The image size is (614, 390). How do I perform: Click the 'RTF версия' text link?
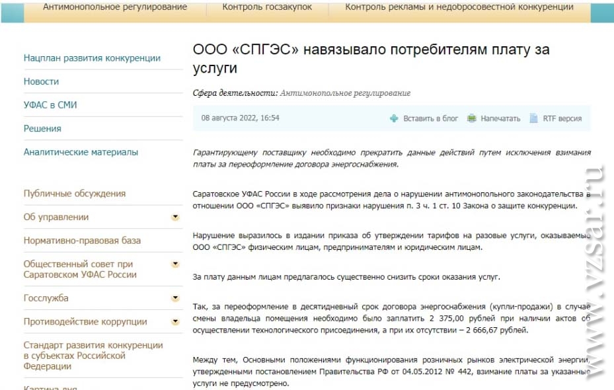(562, 118)
